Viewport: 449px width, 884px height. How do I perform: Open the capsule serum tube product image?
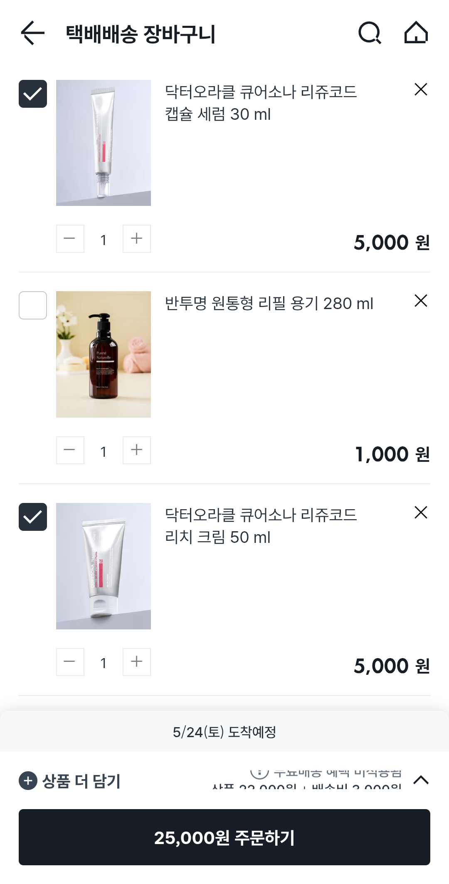coord(104,143)
